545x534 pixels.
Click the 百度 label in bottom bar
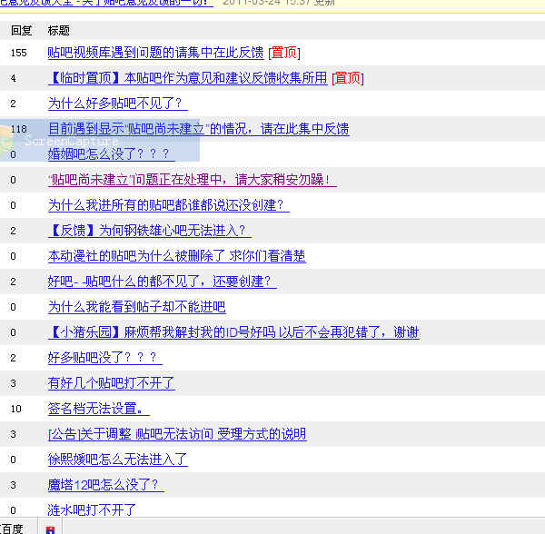click(13, 529)
